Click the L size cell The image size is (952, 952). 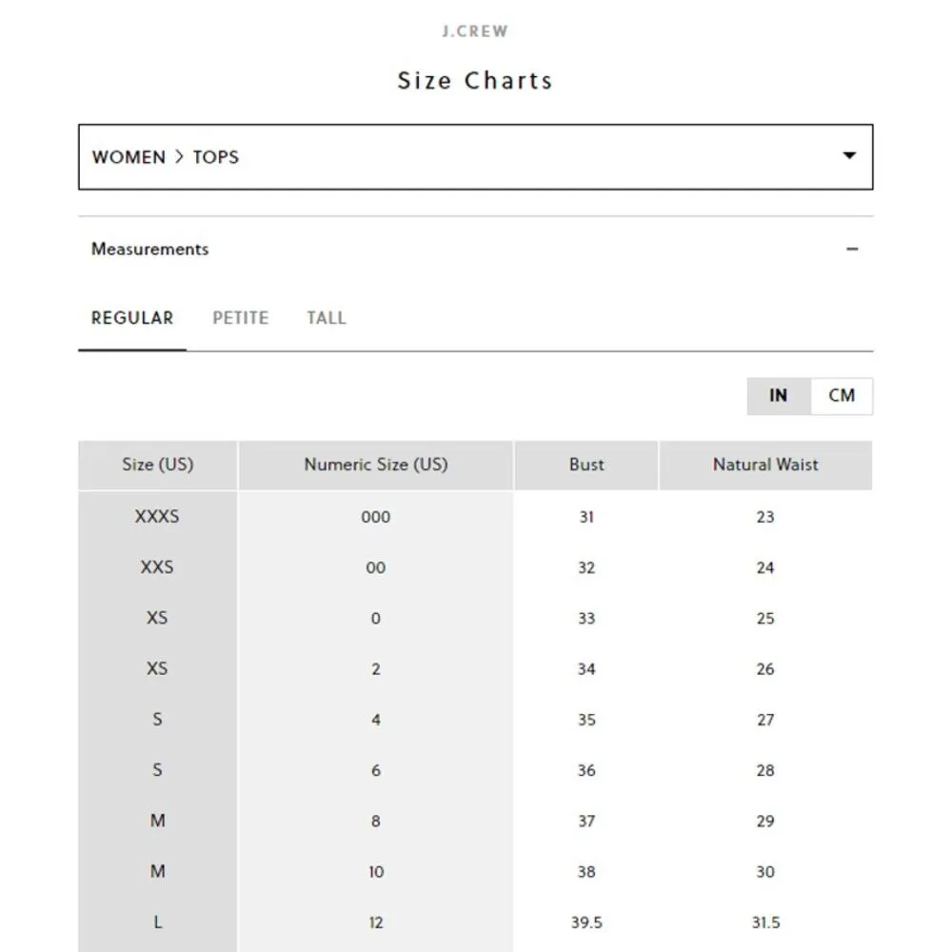click(158, 922)
